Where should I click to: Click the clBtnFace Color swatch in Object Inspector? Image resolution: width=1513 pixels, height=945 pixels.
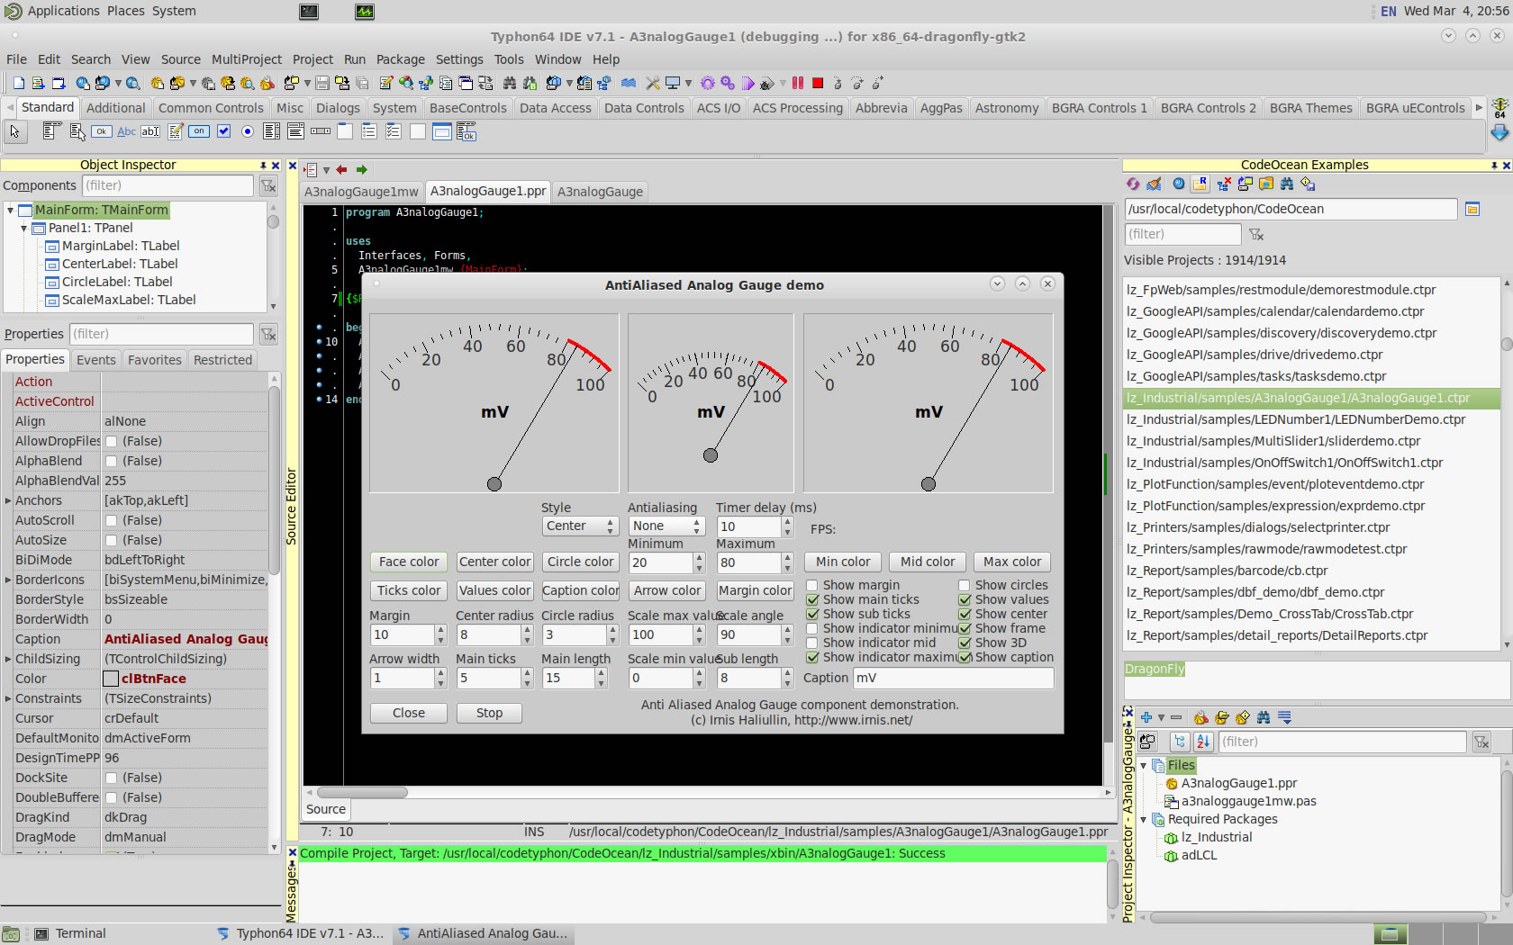click(x=111, y=679)
